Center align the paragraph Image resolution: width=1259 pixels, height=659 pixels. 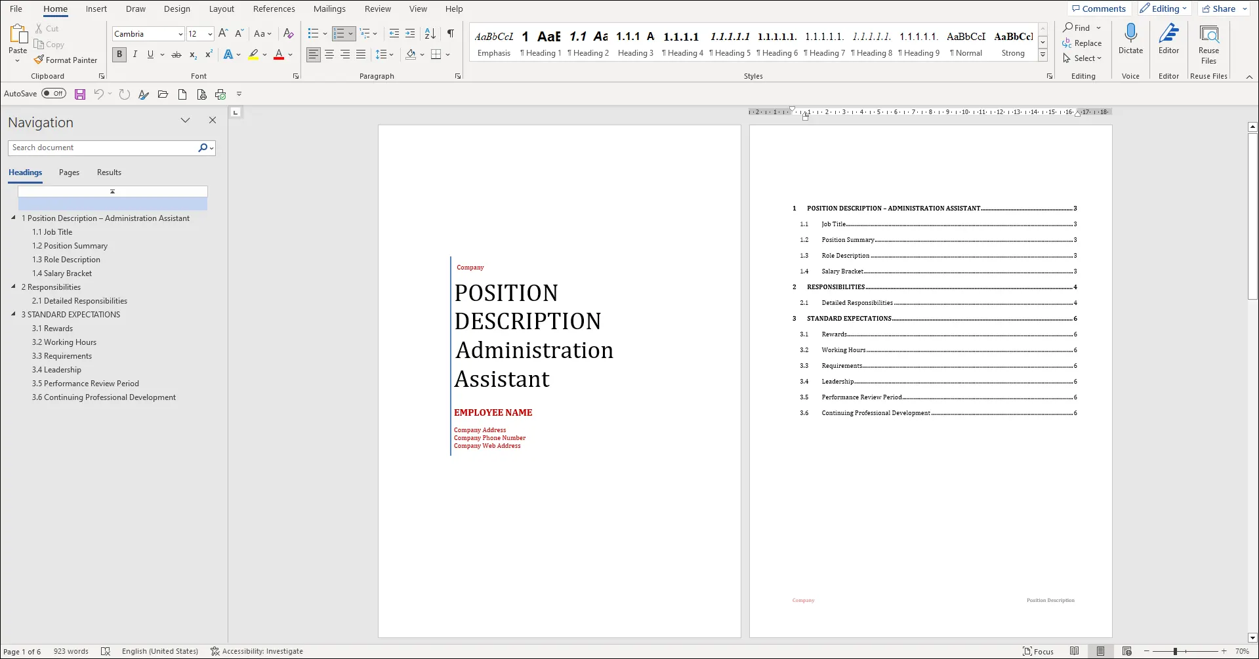[329, 54]
